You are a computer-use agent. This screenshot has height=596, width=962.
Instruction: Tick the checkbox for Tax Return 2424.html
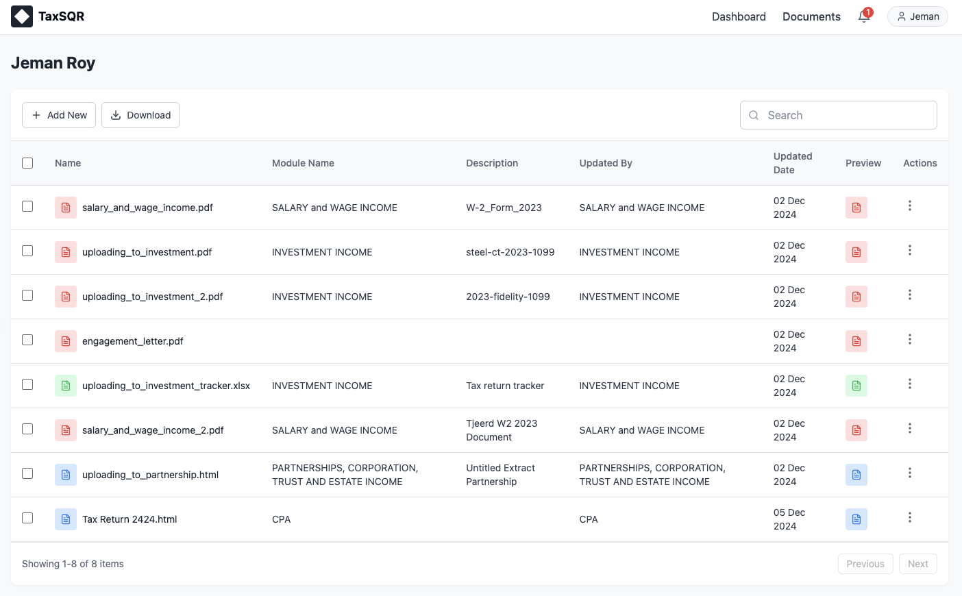tap(27, 518)
